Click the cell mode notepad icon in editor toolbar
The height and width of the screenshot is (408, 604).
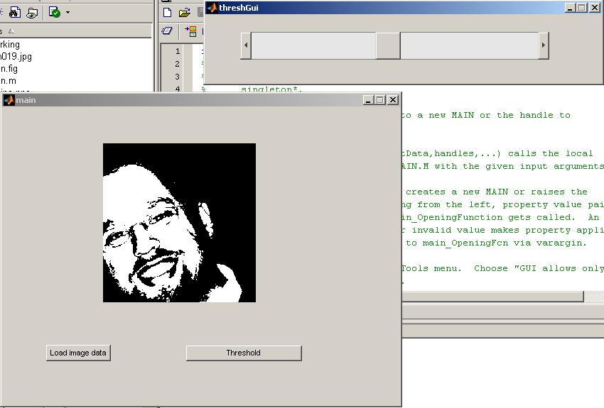coord(167,31)
